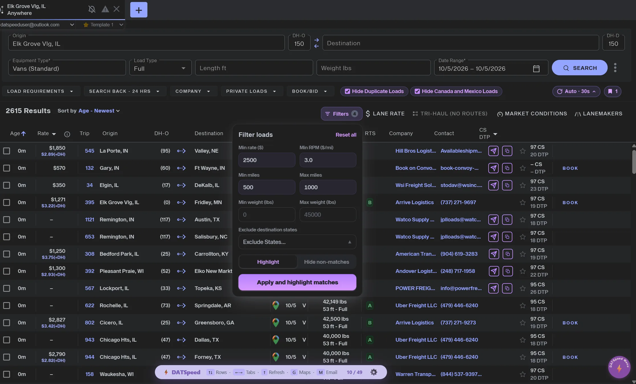Image resolution: width=636 pixels, height=384 pixels.
Task: Toggle Hide Duplicate Loads checkbox
Action: tap(347, 91)
